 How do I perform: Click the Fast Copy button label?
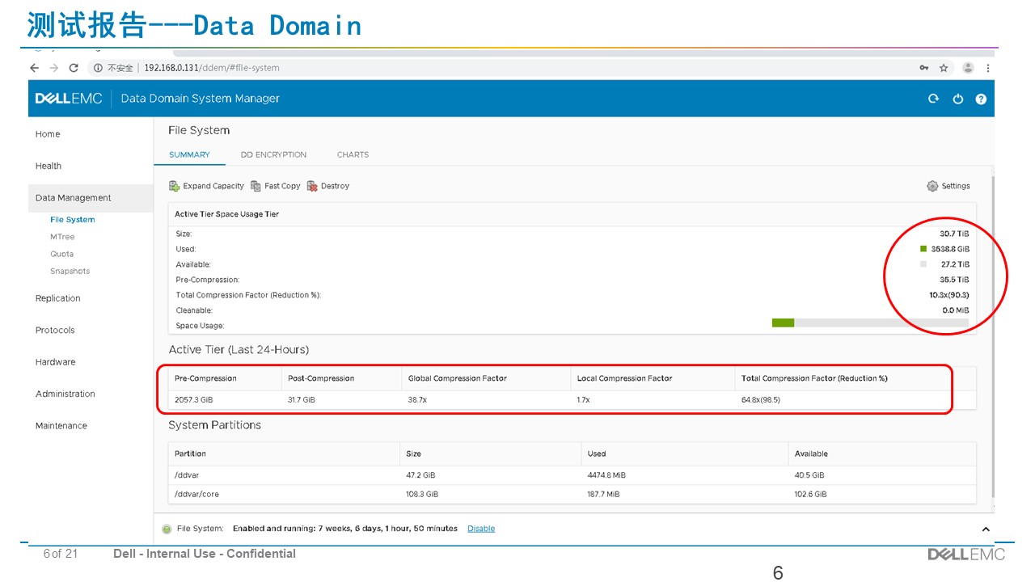pyautogui.click(x=282, y=186)
